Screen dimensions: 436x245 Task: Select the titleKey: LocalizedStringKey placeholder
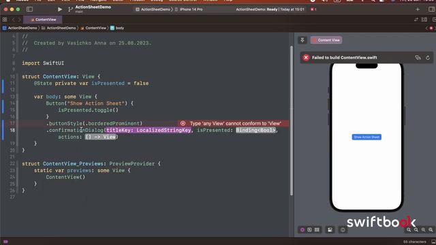[149, 130]
